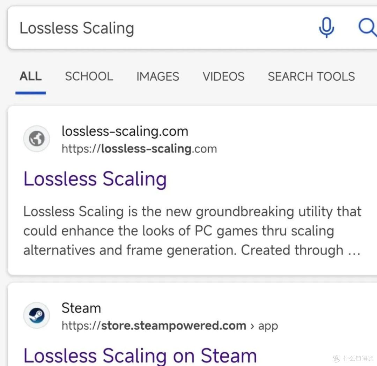The image size is (377, 366).
Task: Open the Lossless Scaling on Steam link
Action: click(140, 356)
